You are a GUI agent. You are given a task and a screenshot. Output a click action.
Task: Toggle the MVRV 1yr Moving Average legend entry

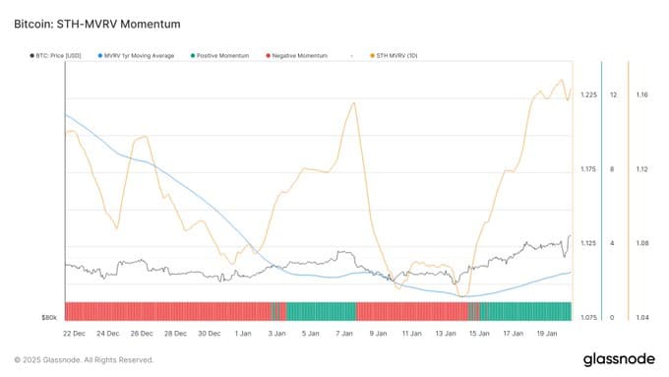(136, 55)
